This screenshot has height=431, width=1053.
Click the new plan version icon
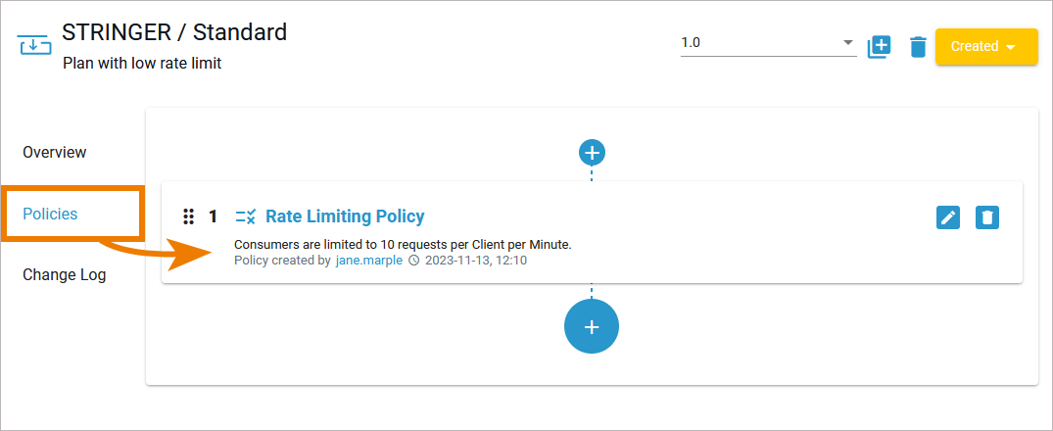(x=879, y=46)
